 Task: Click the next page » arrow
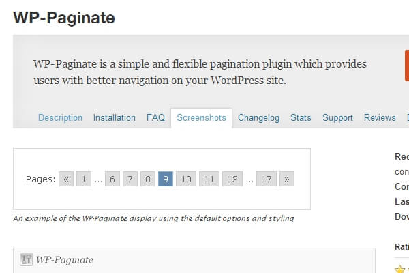tap(287, 179)
